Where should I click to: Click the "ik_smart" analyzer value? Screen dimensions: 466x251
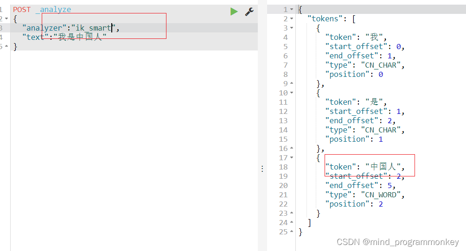pos(93,28)
